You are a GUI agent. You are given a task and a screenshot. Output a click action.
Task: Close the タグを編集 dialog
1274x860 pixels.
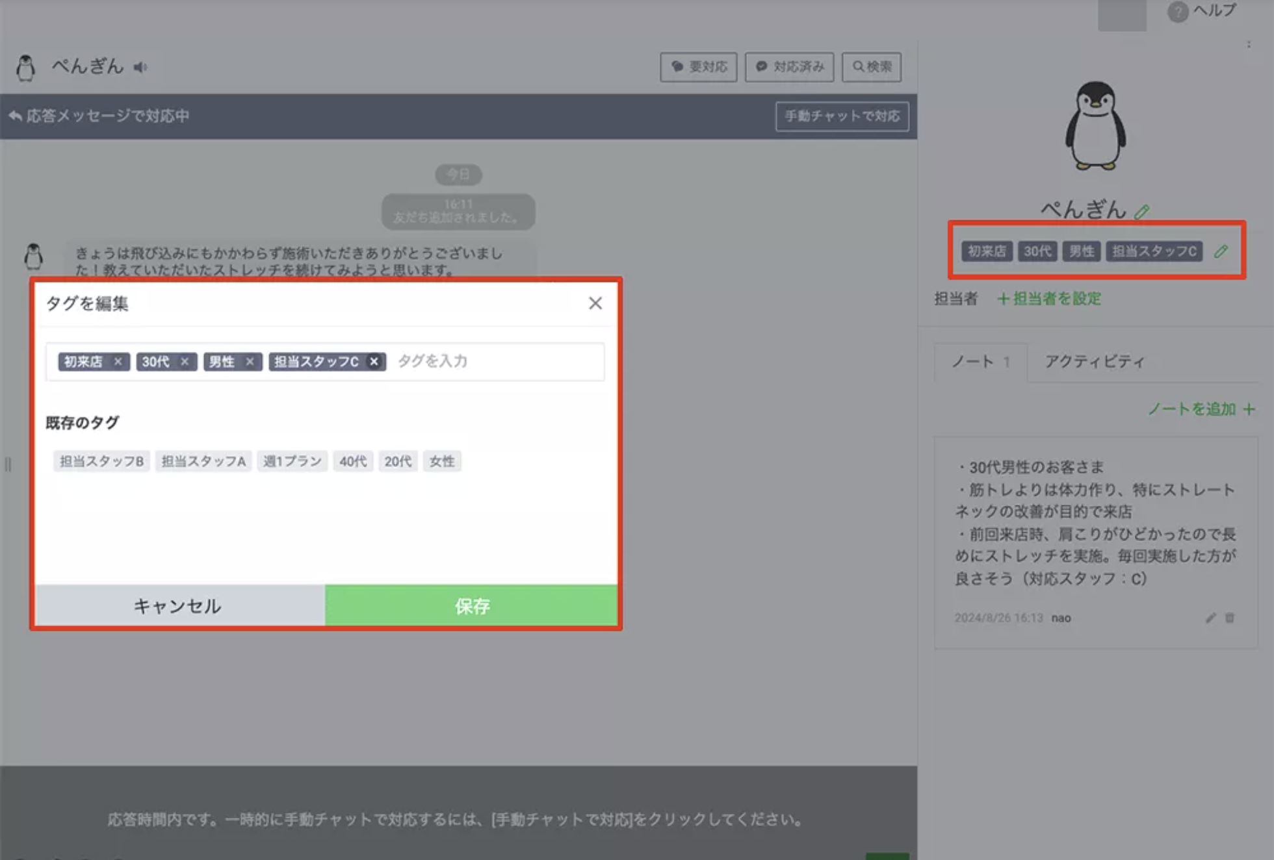[595, 303]
